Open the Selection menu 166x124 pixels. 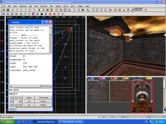[x=23, y=6]
